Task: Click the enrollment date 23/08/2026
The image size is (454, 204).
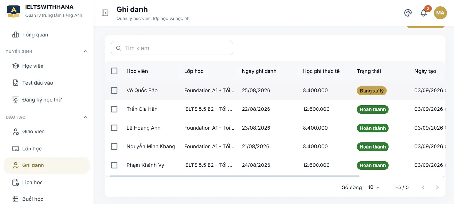Action: (256, 128)
